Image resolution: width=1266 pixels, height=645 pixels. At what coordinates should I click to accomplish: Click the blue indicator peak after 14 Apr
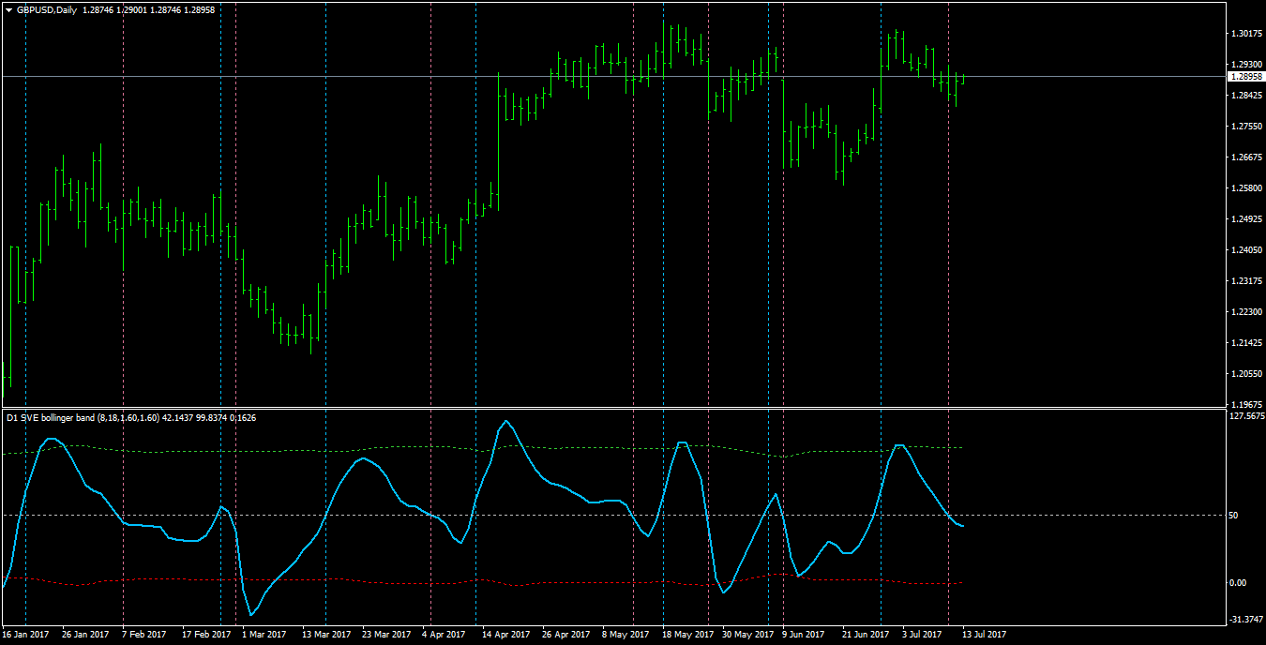506,421
